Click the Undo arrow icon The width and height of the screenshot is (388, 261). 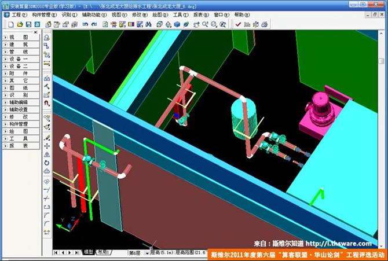[85, 24]
